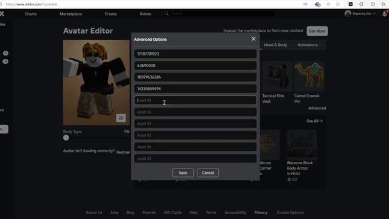Click the Save button in Advanced Options

click(183, 173)
